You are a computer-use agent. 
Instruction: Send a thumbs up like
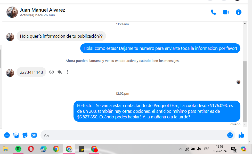point(241,135)
